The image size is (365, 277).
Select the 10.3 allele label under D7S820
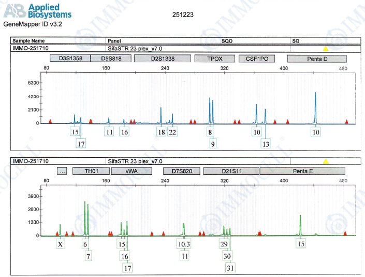click(184, 244)
